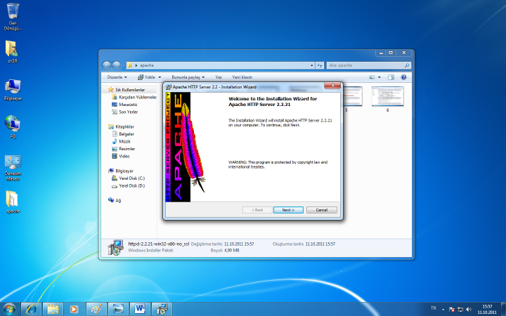This screenshot has width=506, height=316.
Task: Click Next in the Apache installation wizard
Action: coord(287,210)
